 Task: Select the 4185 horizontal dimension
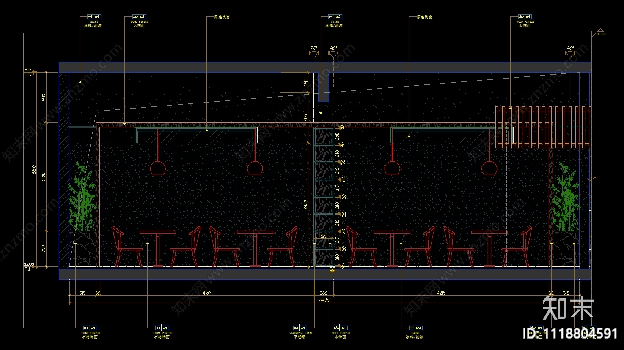click(207, 293)
